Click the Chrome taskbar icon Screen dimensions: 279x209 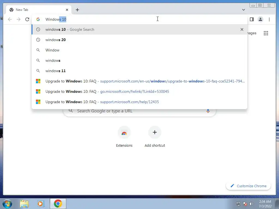point(58,204)
